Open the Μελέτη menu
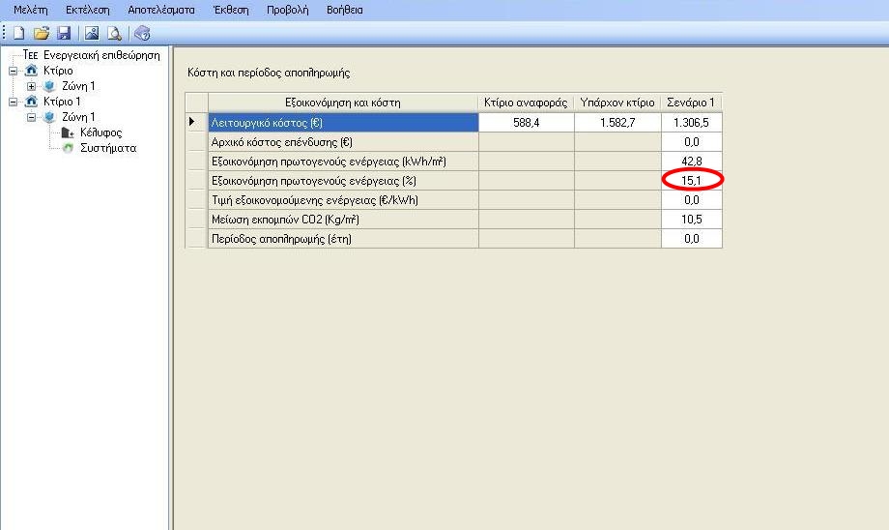This screenshot has width=889, height=530. click(30, 10)
